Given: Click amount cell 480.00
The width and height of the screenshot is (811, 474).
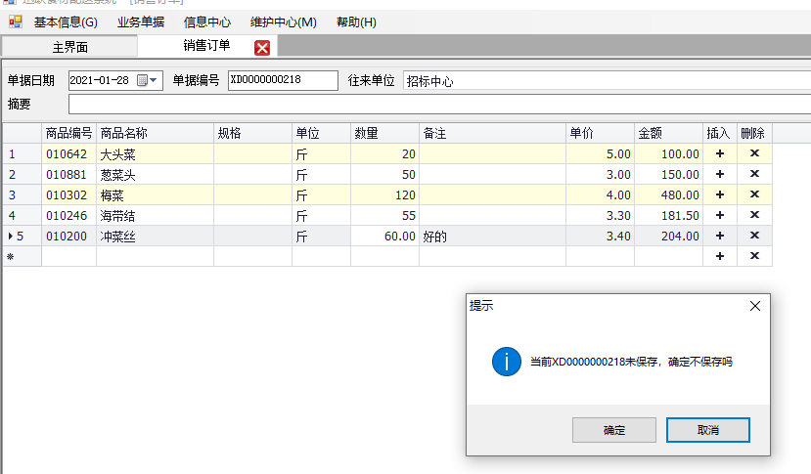Looking at the screenshot, I should point(669,194).
